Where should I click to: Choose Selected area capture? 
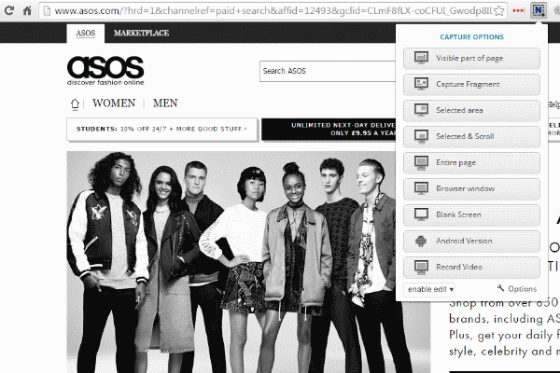471,110
